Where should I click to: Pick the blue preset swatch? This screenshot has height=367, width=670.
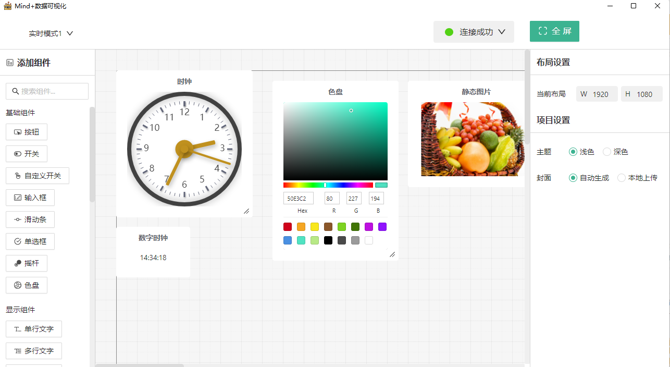point(288,240)
